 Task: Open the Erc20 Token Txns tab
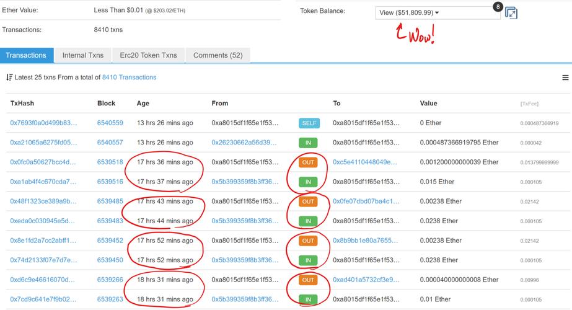tap(149, 56)
